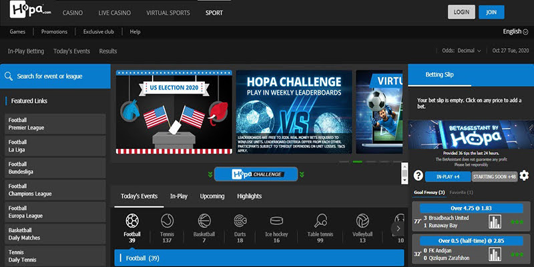
Task: Click the Hopa Challenge button
Action: click(x=256, y=174)
